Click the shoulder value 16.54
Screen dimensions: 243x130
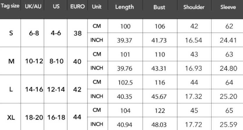tap(194, 40)
